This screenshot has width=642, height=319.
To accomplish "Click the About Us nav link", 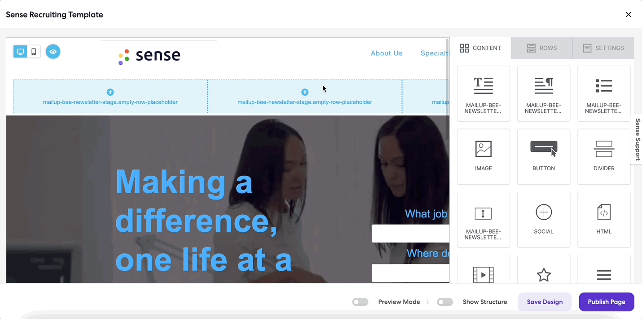I will 387,53.
